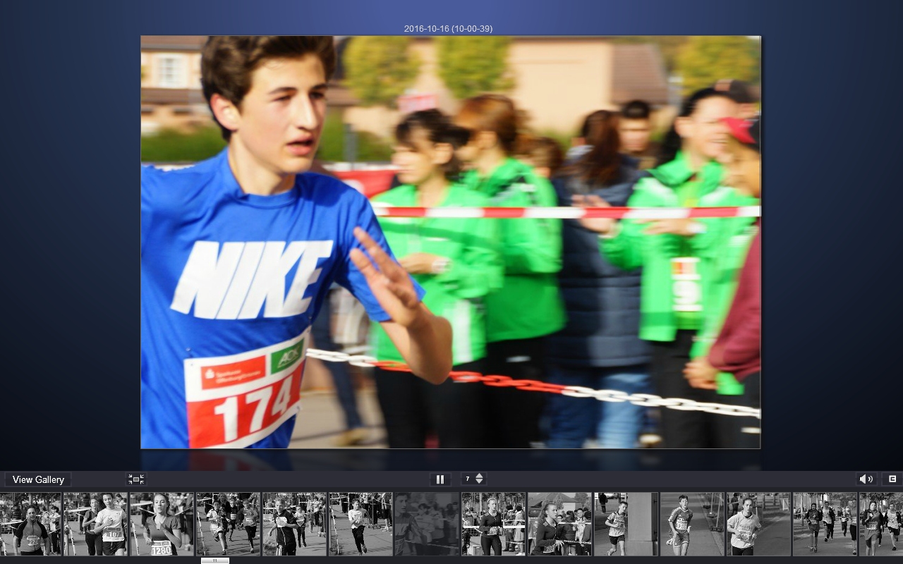Click the main photo of runner 174

click(x=450, y=242)
